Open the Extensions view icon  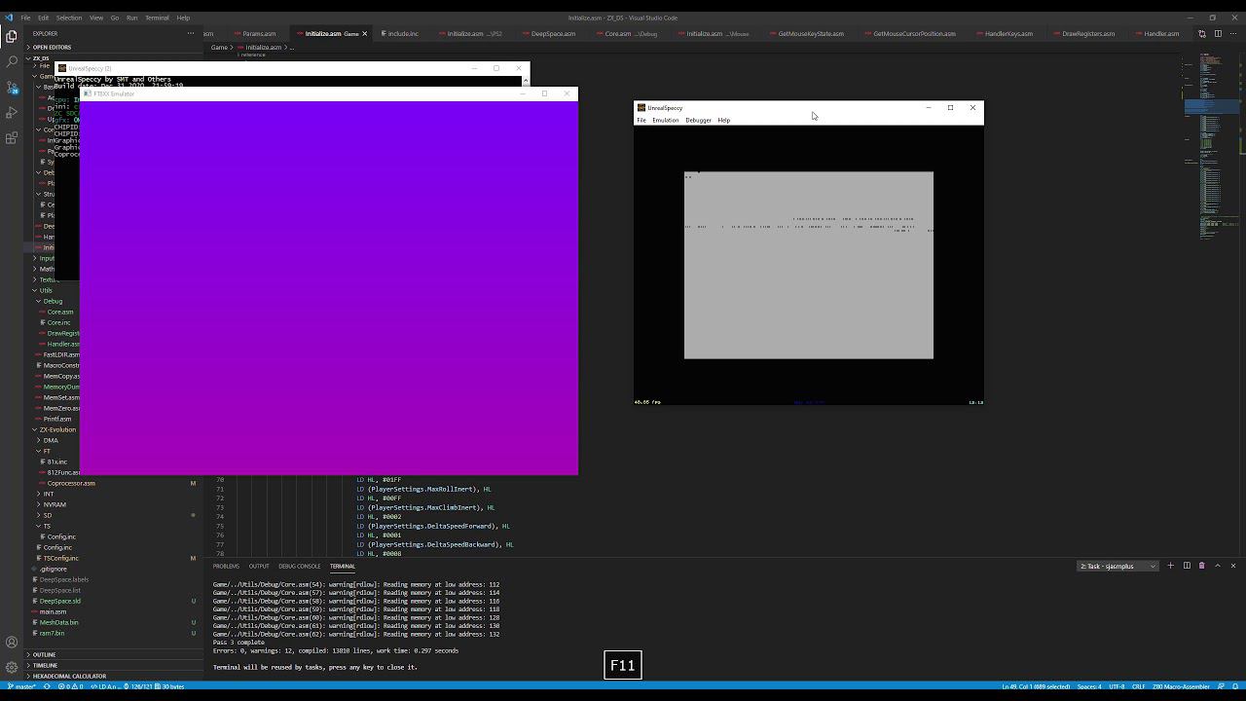pyautogui.click(x=12, y=138)
